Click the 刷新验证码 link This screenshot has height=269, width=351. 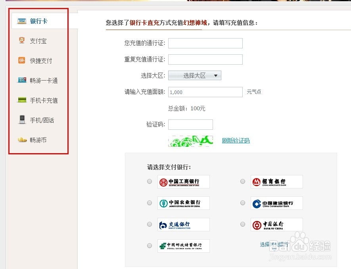tap(236, 140)
